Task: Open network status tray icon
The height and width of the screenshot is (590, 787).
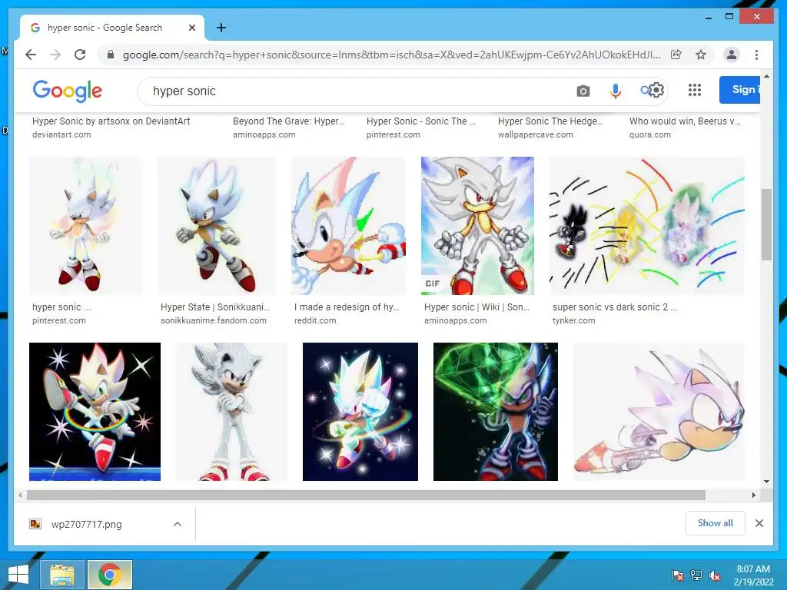Action: pos(696,575)
